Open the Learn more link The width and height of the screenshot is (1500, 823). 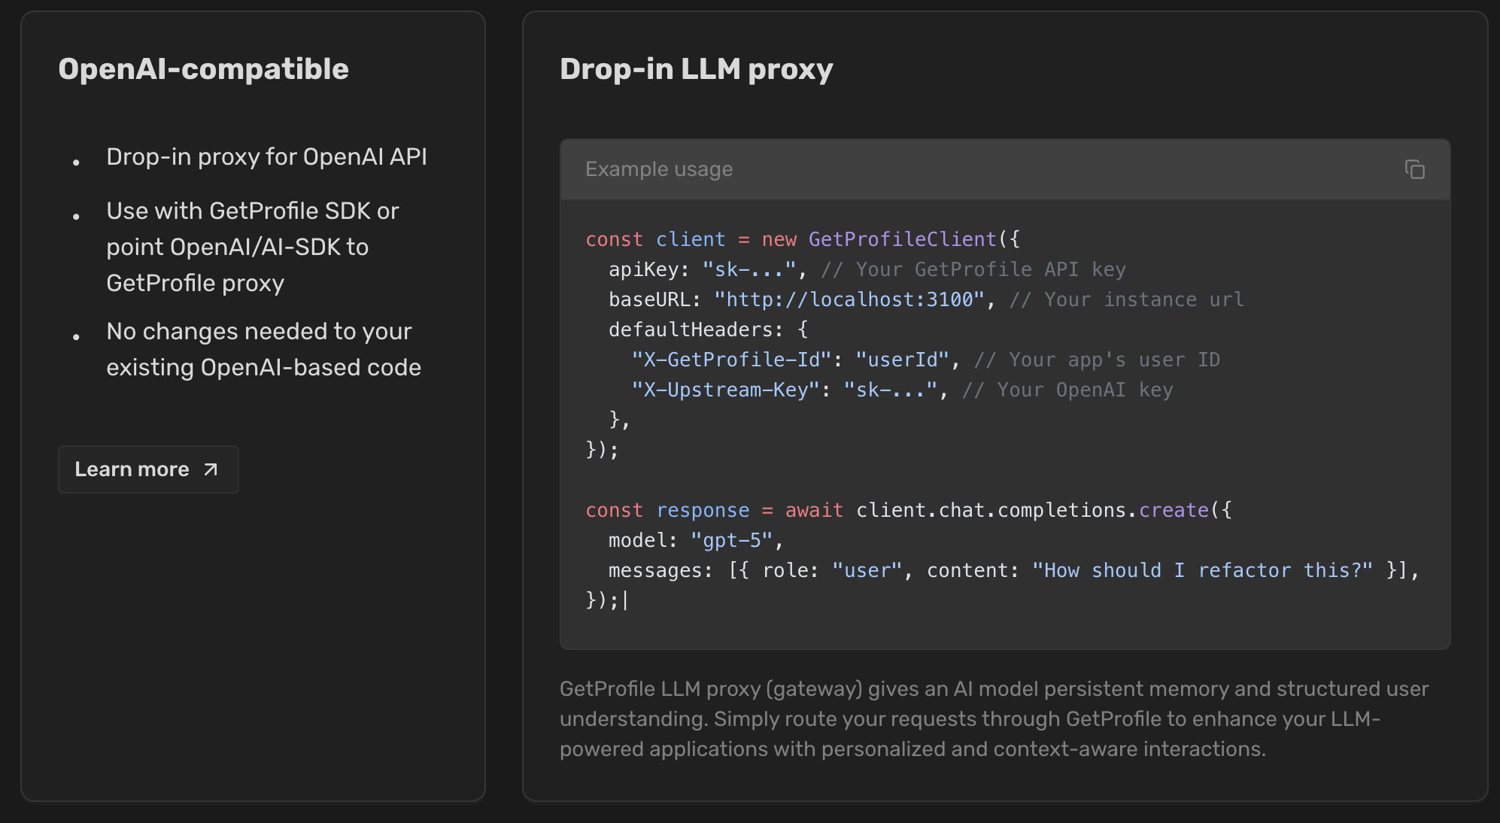[x=132, y=469]
